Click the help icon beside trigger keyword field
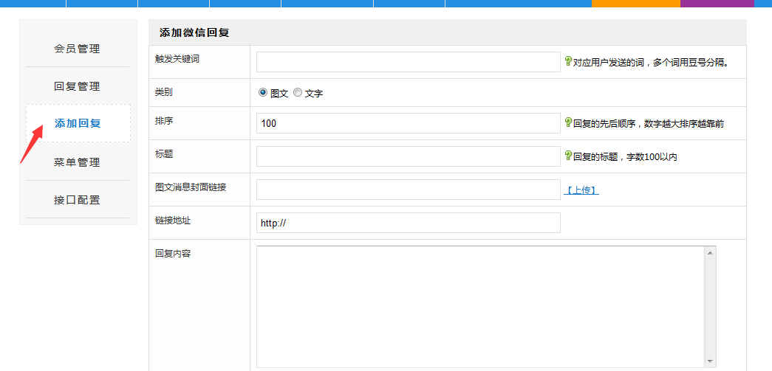Viewport: 772px width, 371px height. tap(568, 62)
